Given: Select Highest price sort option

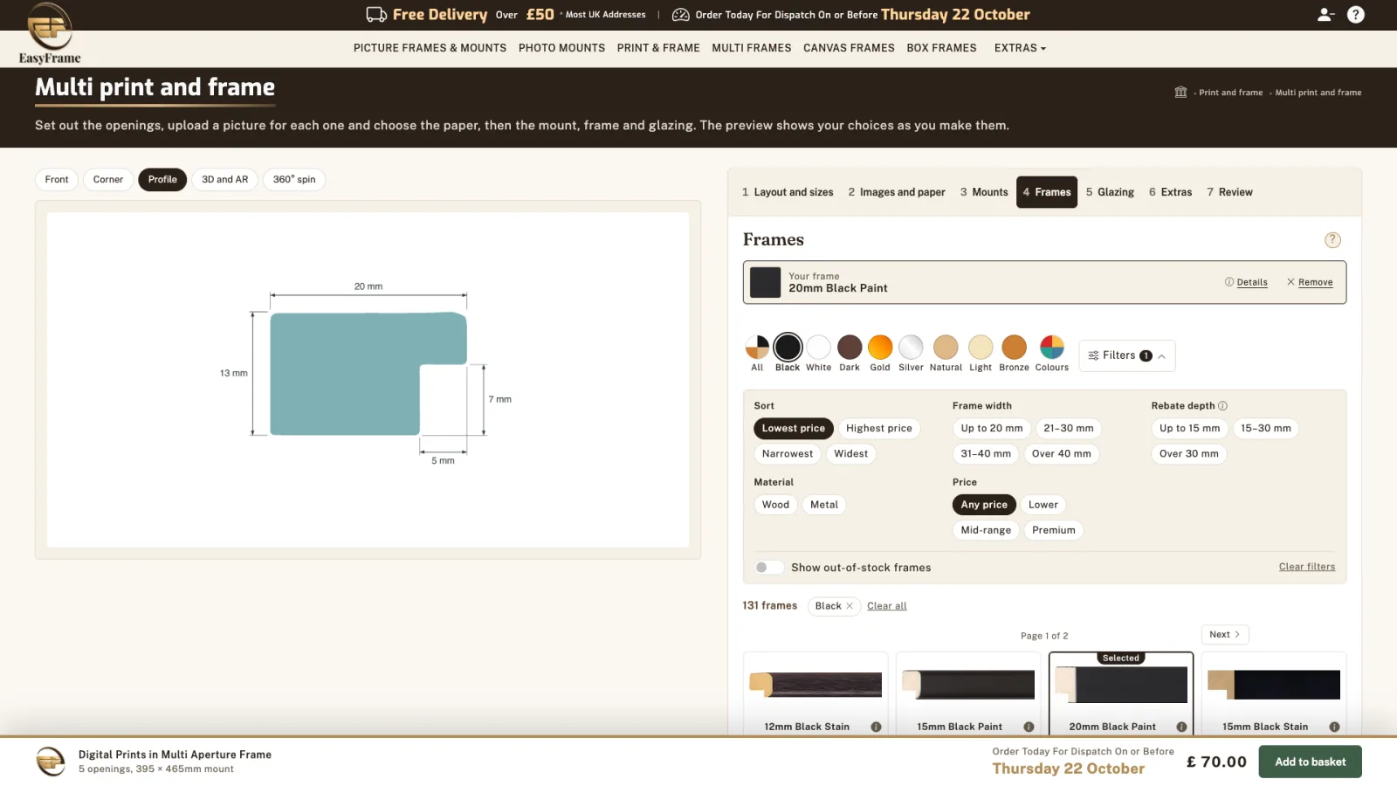Looking at the screenshot, I should (x=878, y=429).
